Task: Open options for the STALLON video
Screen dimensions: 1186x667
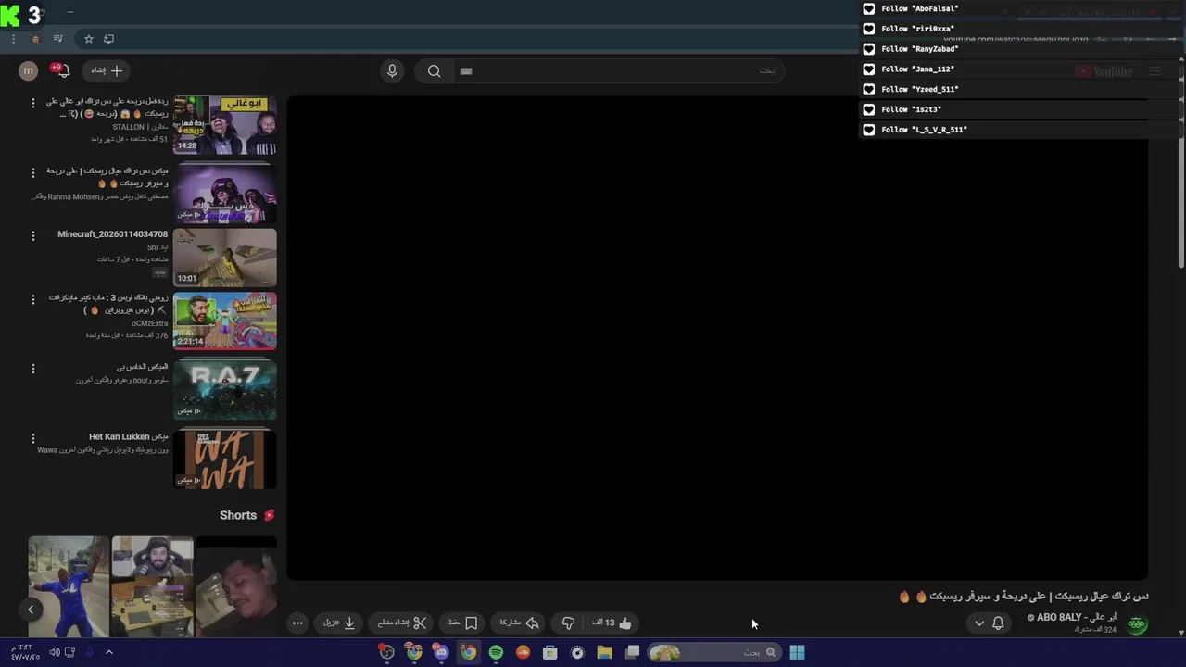Action: 33,103
